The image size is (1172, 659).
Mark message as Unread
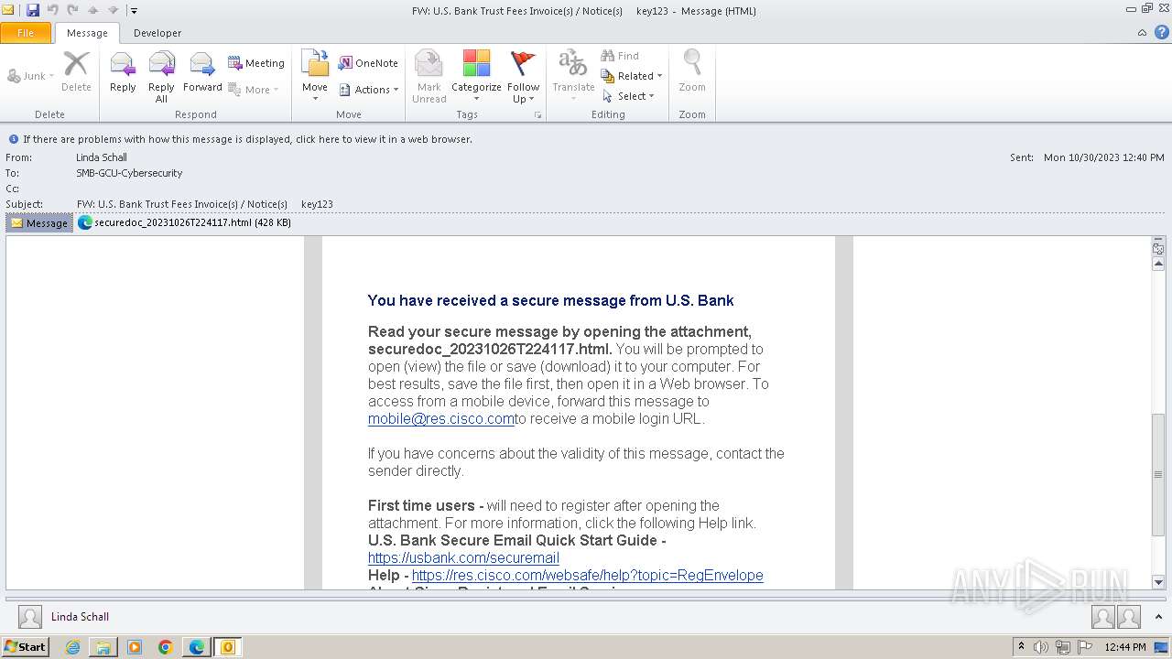point(429,77)
